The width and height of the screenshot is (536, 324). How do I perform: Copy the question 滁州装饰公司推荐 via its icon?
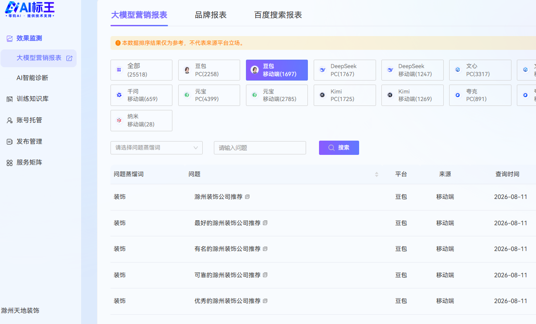(x=247, y=197)
